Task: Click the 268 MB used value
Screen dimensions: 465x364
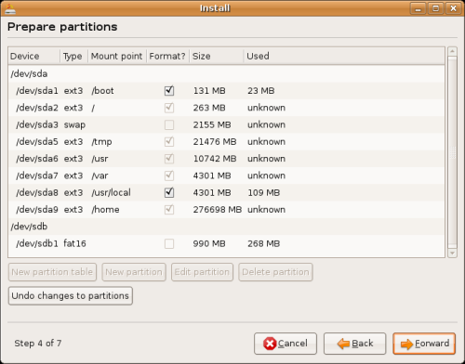Action: (264, 243)
